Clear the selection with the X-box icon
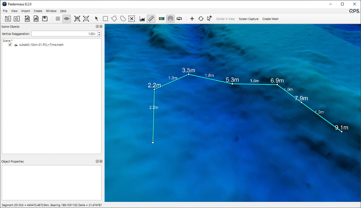The height and width of the screenshot is (208, 361). click(132, 19)
